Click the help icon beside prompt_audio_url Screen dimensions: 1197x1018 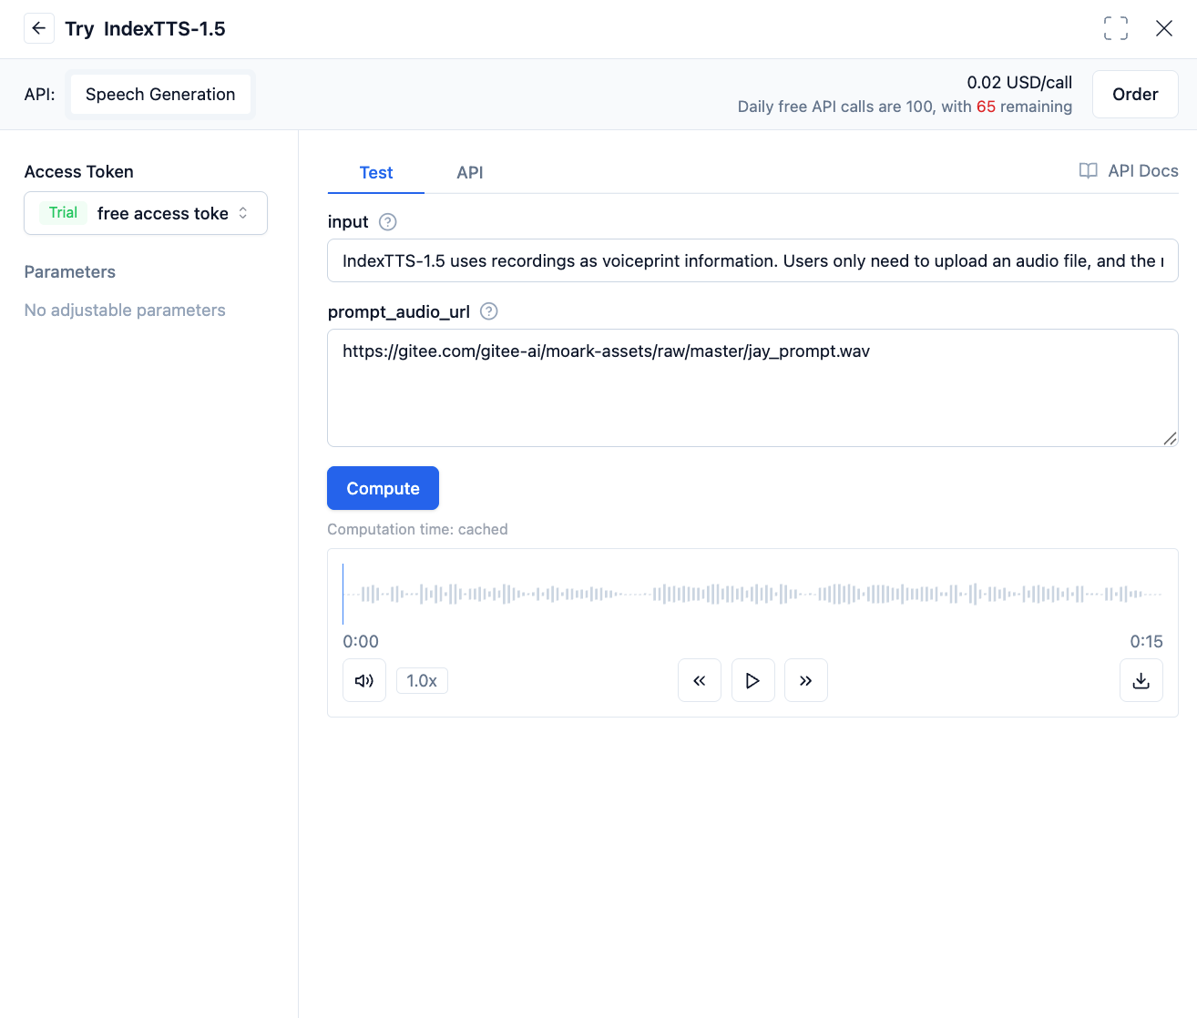coord(488,311)
